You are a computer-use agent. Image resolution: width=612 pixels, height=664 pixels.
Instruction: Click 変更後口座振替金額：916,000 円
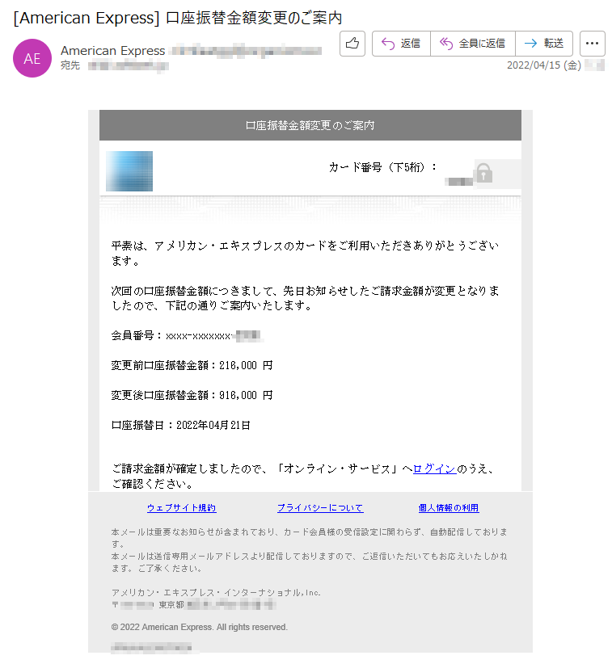pos(192,395)
